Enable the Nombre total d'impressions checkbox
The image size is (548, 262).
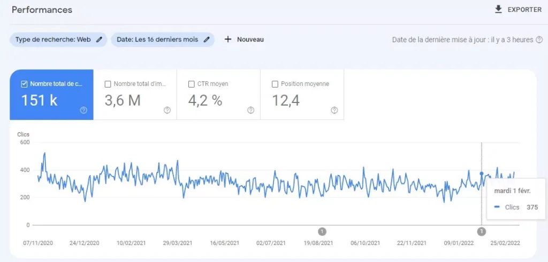[x=108, y=84]
